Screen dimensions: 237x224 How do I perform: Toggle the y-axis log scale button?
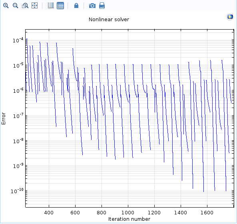60,6
